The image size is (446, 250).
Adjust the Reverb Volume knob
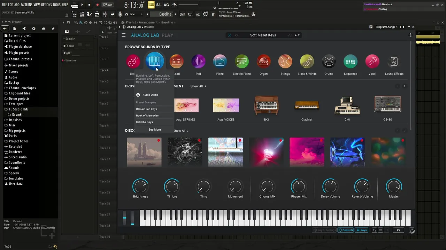[x=362, y=186]
